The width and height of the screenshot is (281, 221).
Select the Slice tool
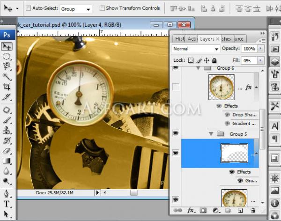click(7, 97)
